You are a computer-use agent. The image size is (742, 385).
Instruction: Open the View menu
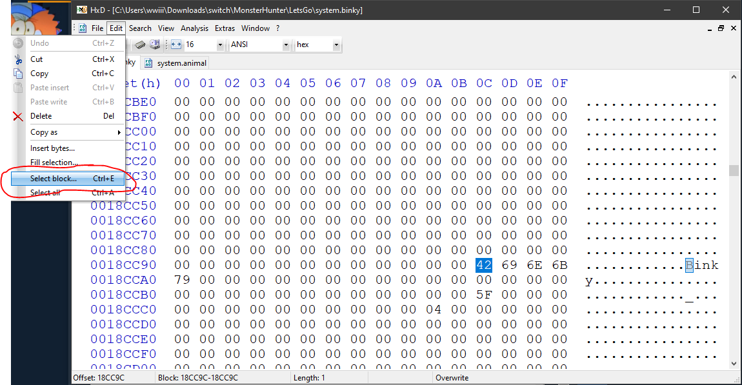pyautogui.click(x=166, y=28)
